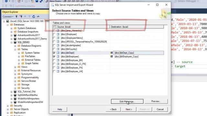
Task: Click the Replication node label
Action: click(20, 112)
